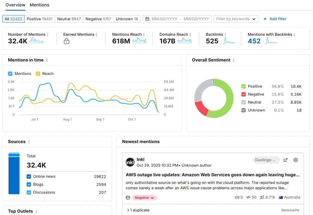The image size is (313, 215).
Task: Click the Inkl outlet logo
Action: click(x=130, y=162)
